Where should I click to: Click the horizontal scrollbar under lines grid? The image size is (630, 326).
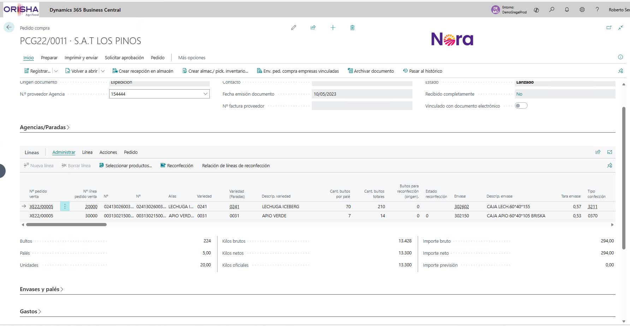pos(66,224)
